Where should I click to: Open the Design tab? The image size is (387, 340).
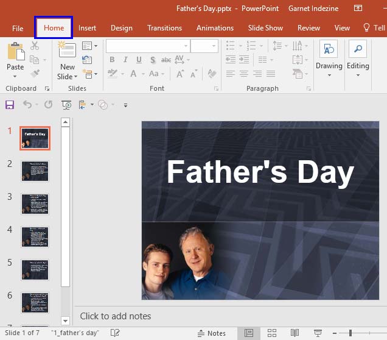click(x=122, y=28)
